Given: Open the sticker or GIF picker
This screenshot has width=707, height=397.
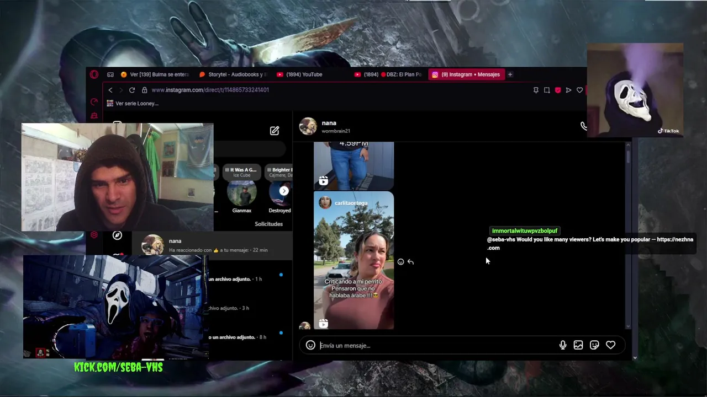Looking at the screenshot, I should (x=594, y=345).
